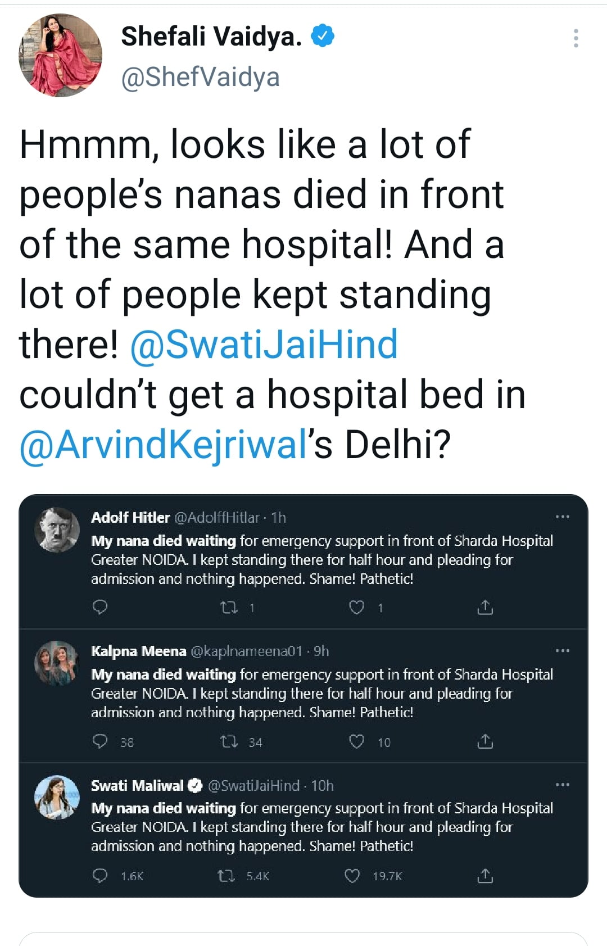
Task: Open the @ArvindKejriwal mention link
Action: pyautogui.click(x=163, y=444)
